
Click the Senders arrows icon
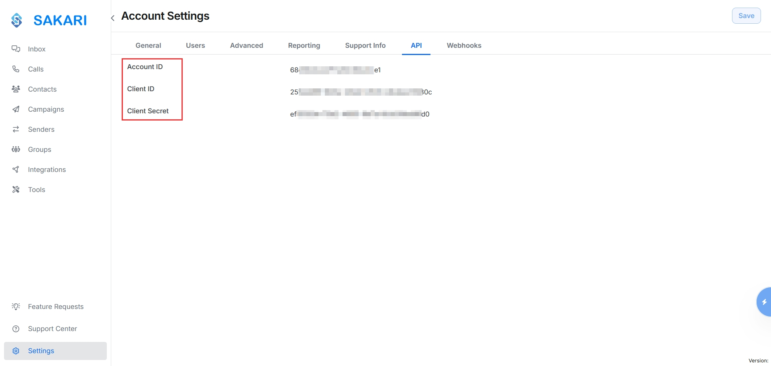[16, 129]
